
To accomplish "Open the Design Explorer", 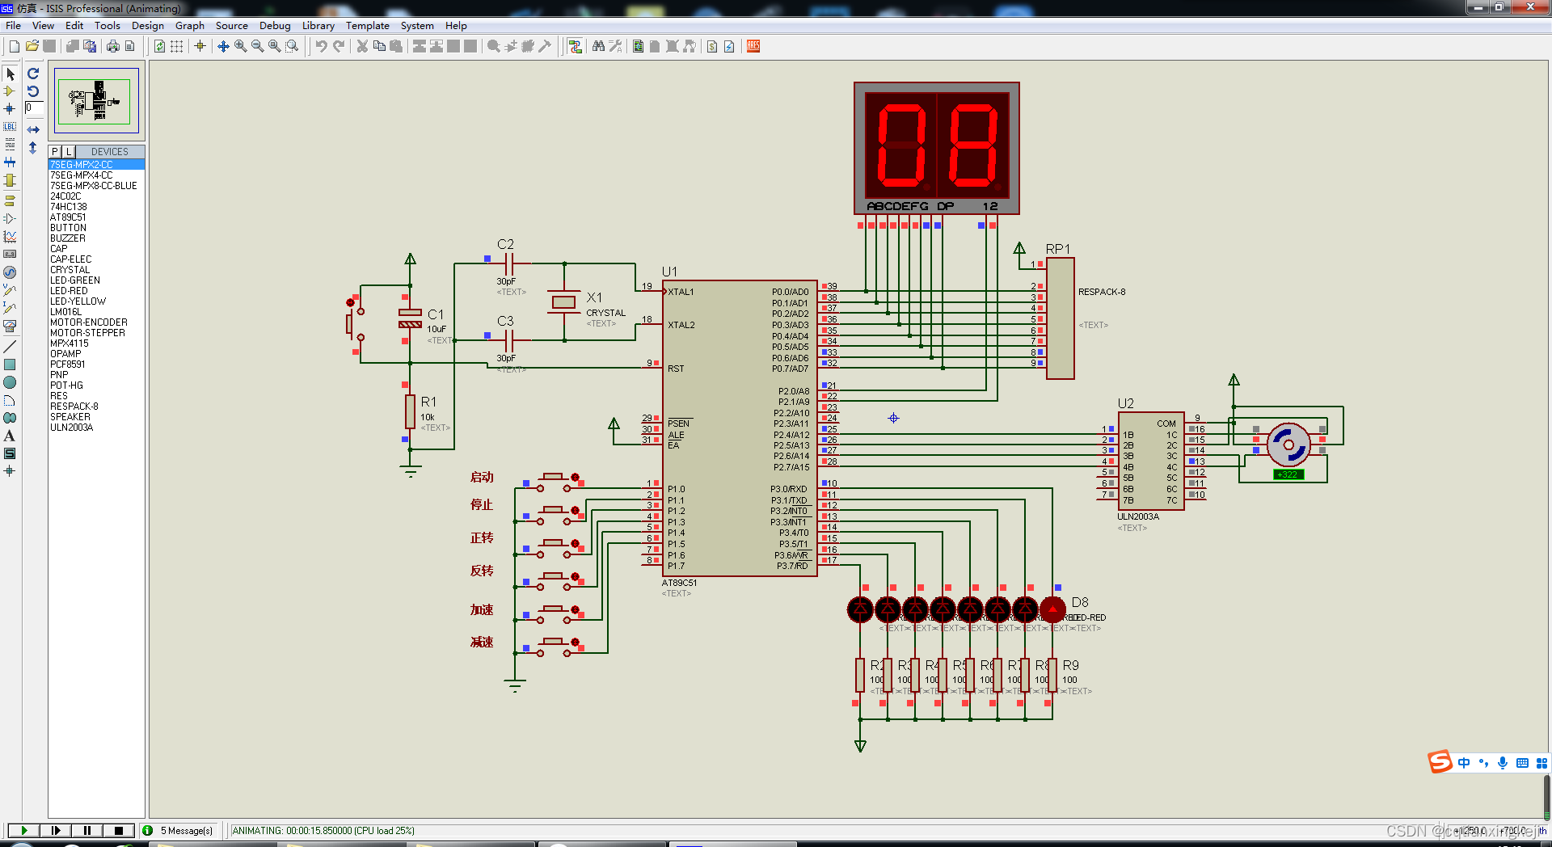I will pos(638,46).
